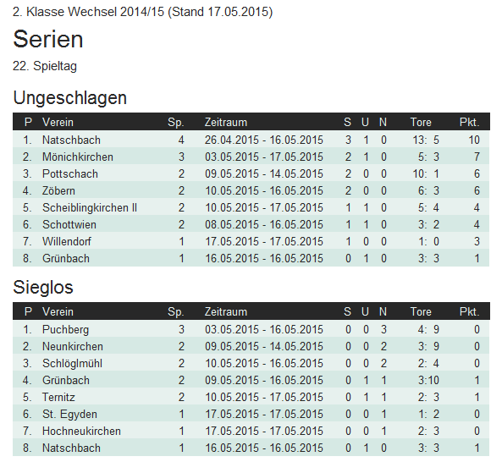Click the Serien page heading
Screen dimensions: 502x462
pos(48,40)
